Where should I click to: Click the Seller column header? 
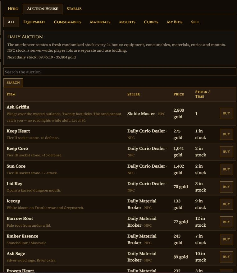click(x=134, y=94)
